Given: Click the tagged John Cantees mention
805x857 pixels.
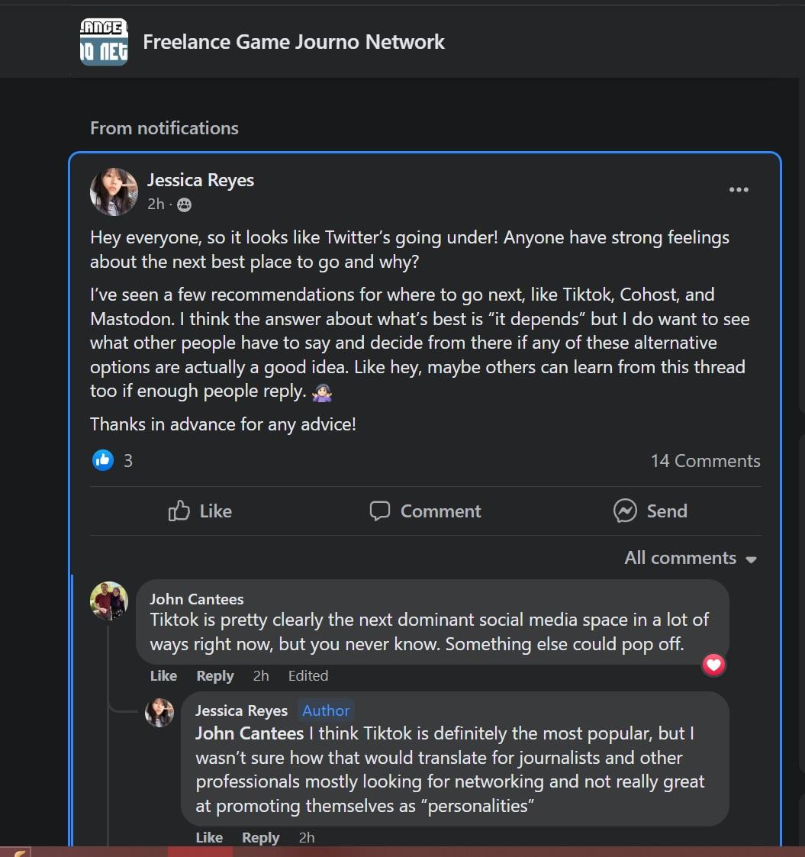Looking at the screenshot, I should click(x=250, y=734).
